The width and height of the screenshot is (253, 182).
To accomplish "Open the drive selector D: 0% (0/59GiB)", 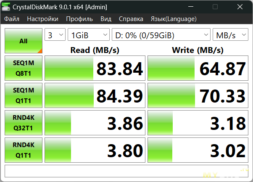I will [x=161, y=34].
